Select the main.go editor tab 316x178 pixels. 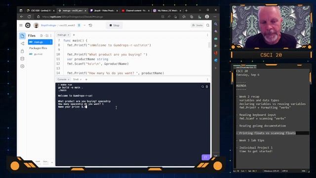click(x=62, y=35)
